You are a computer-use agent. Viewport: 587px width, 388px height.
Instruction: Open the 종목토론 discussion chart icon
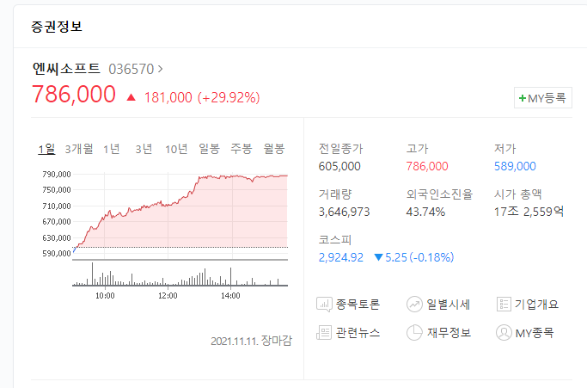pos(324,305)
